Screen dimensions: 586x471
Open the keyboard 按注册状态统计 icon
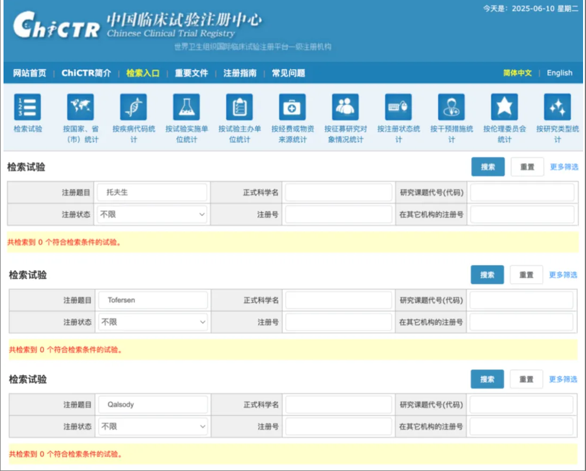point(398,107)
